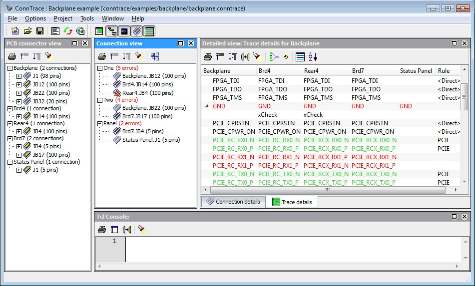Print the PCB connector view
The image size is (475, 286).
(12, 56)
